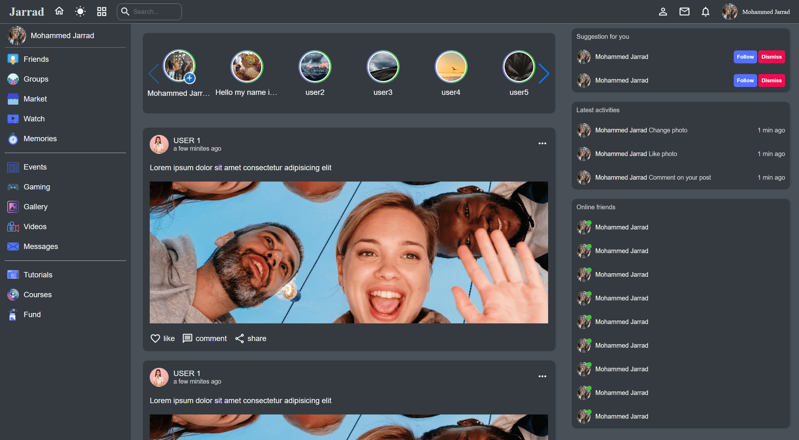
Task: View user4's story
Action: (451, 67)
